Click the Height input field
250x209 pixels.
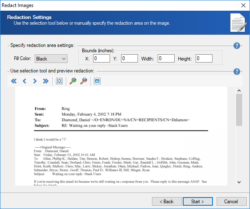pos(203,58)
